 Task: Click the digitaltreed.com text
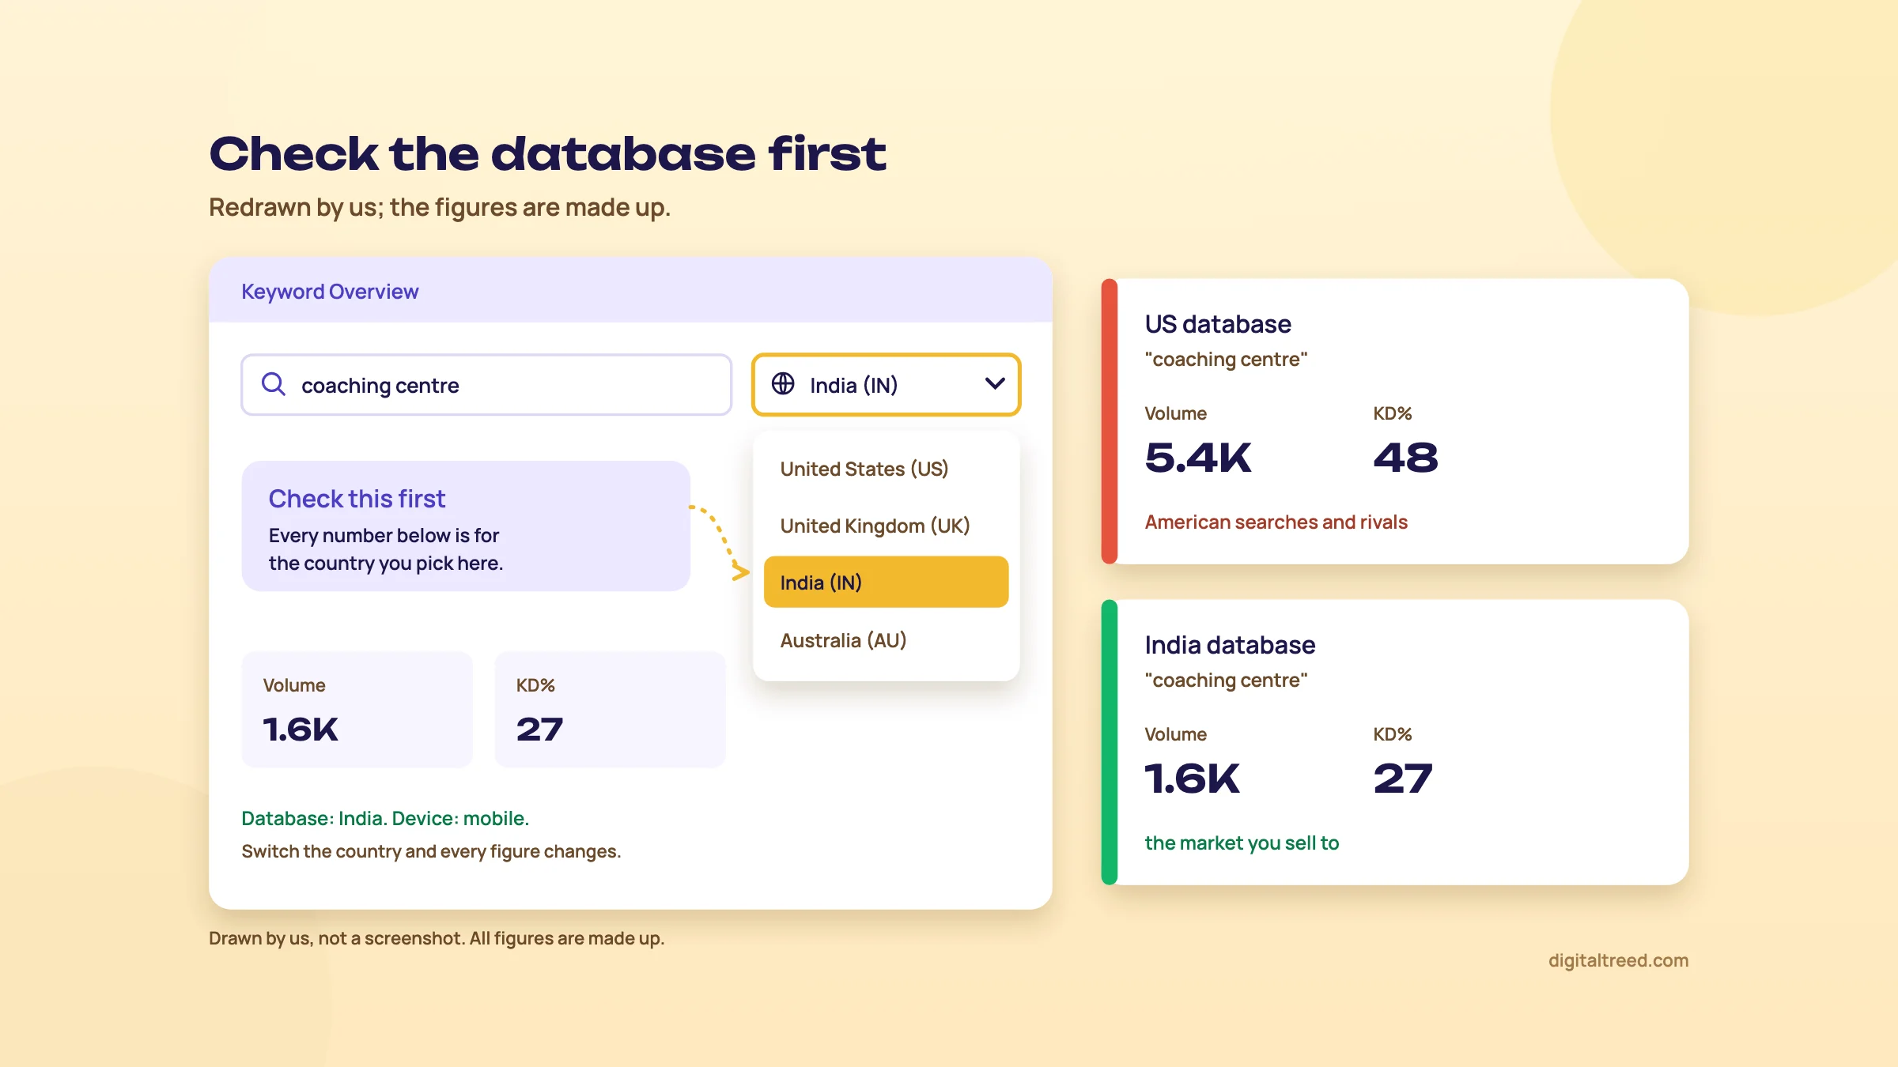(x=1618, y=960)
